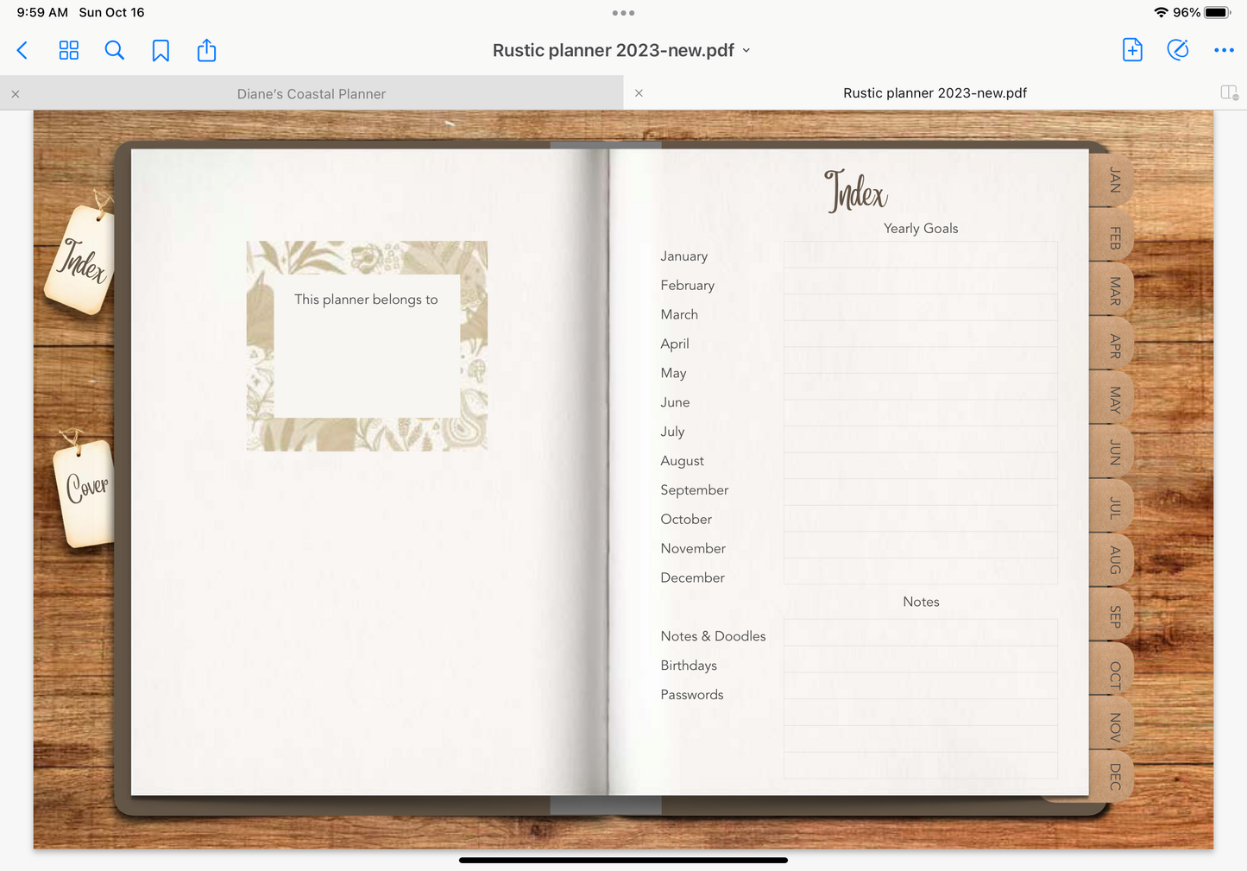1247x871 pixels.
Task: Open the December index link
Action: [x=692, y=578]
